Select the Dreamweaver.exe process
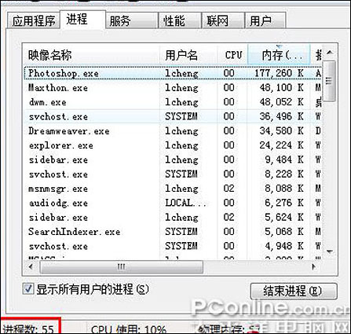 [173, 130]
